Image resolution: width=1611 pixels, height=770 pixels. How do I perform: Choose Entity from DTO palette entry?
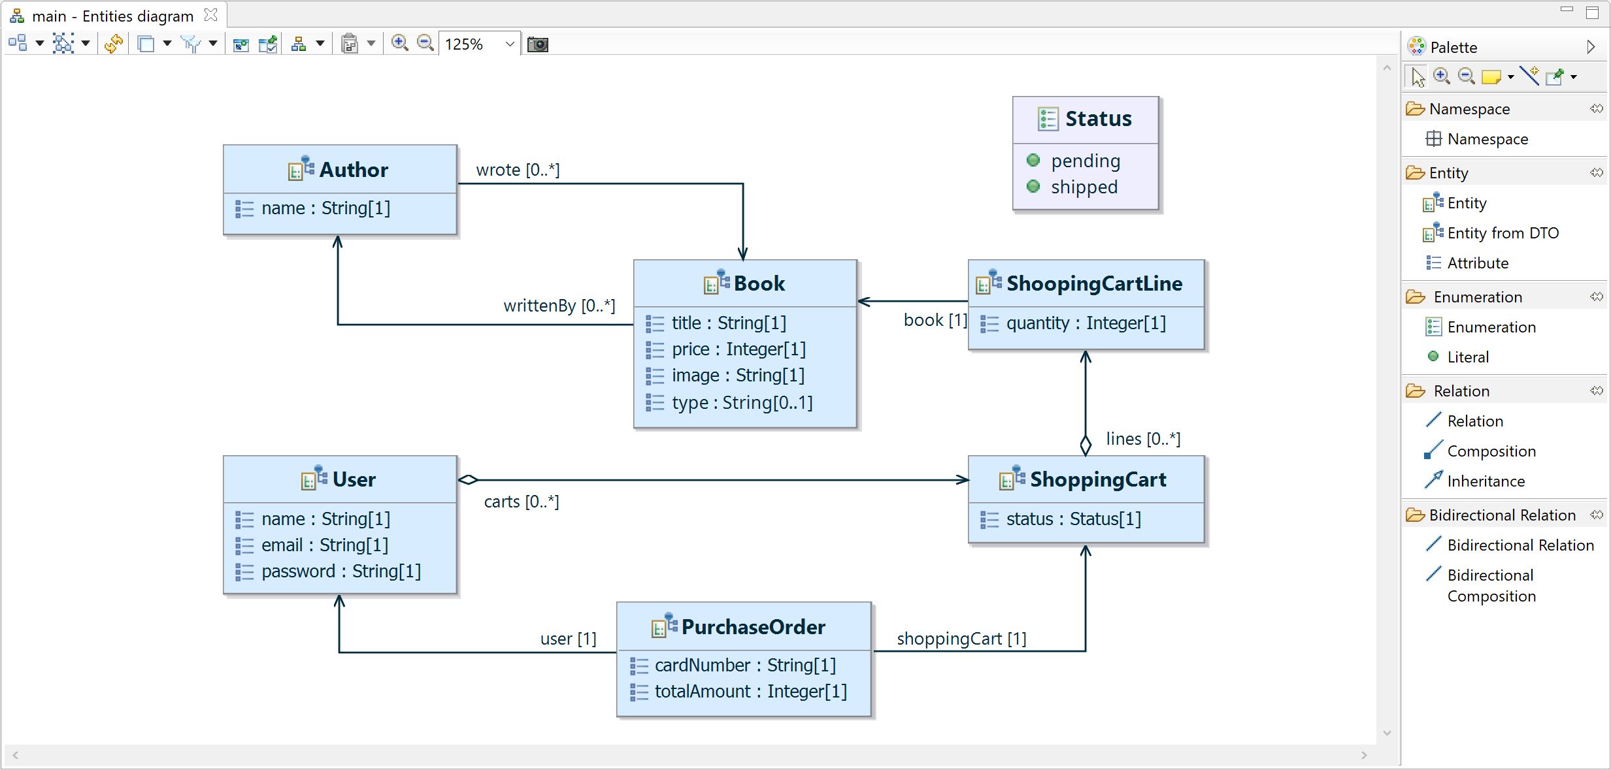point(1503,233)
